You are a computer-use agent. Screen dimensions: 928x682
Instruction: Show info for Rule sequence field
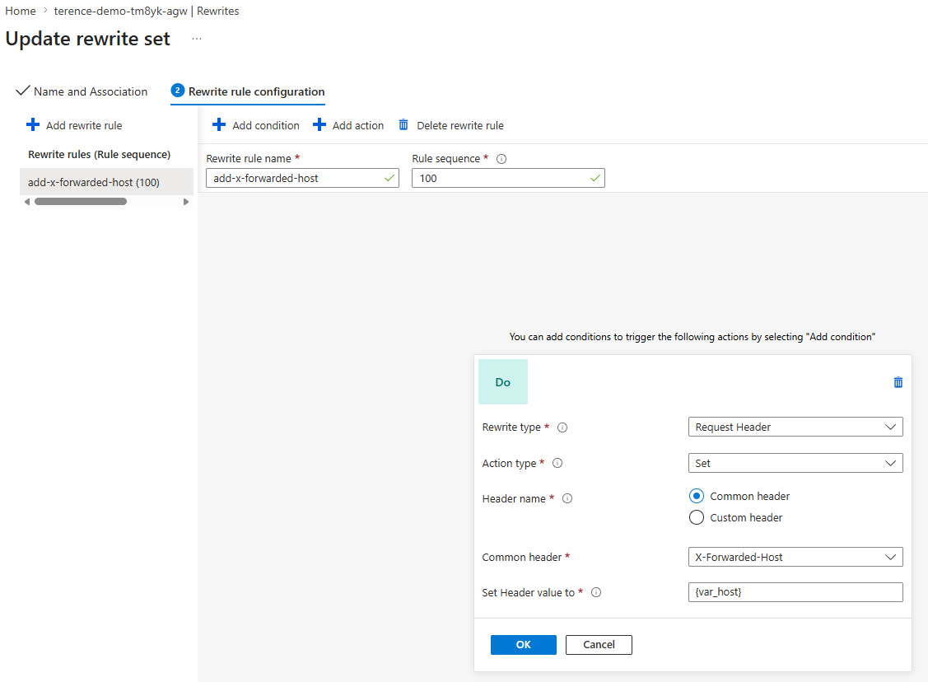(x=501, y=159)
